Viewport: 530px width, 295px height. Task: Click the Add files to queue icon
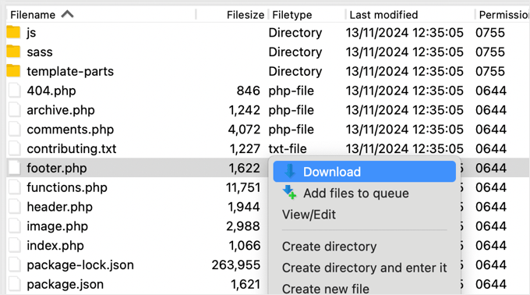click(289, 193)
